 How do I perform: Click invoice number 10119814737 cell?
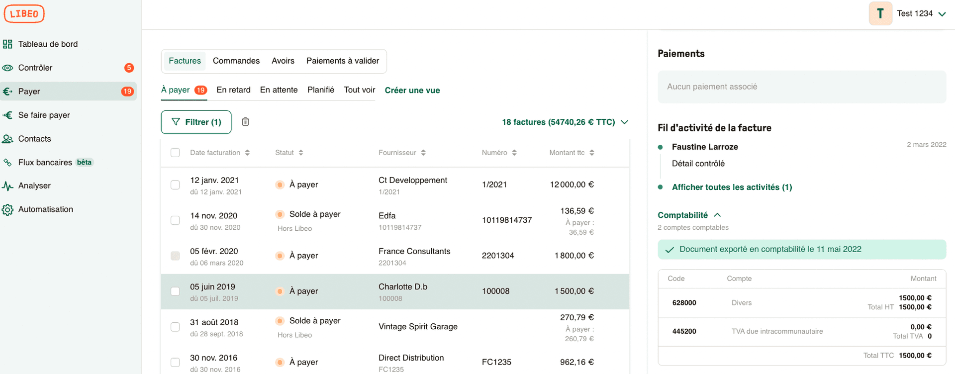(x=507, y=220)
